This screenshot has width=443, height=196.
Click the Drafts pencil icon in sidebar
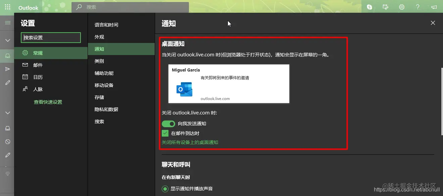(7, 82)
